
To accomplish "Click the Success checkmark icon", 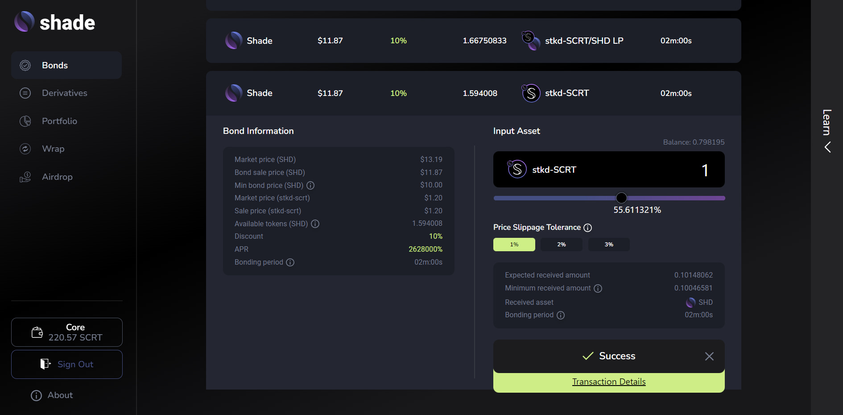I will (588, 356).
